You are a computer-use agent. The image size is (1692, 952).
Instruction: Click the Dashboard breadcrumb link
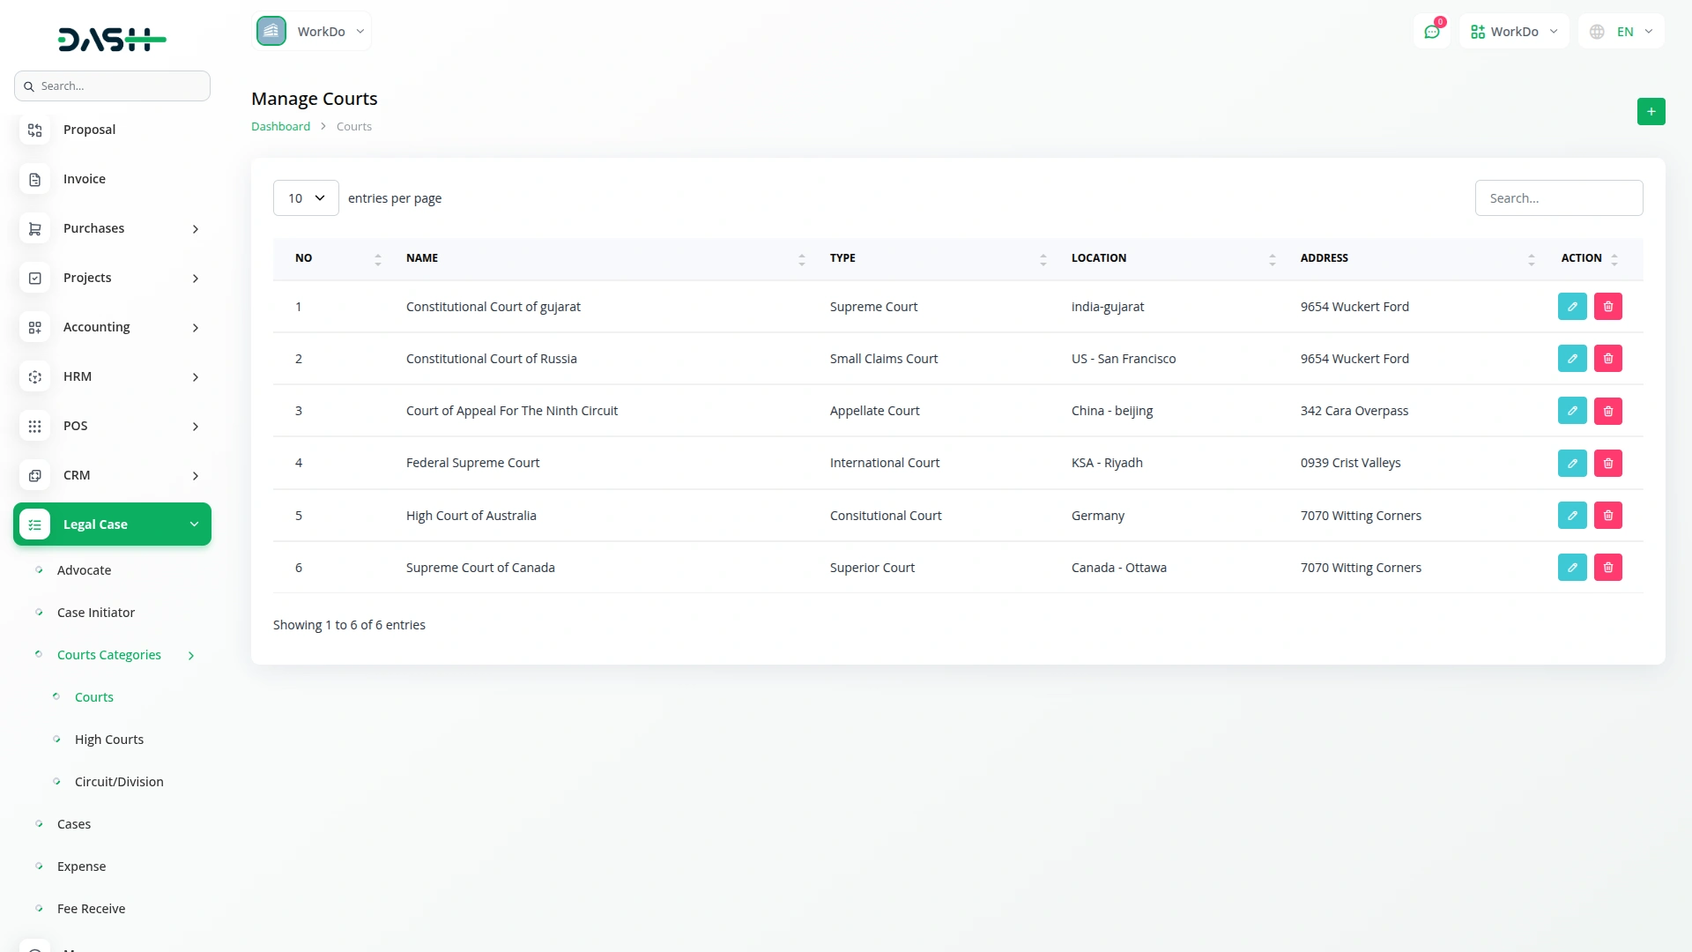click(x=280, y=127)
